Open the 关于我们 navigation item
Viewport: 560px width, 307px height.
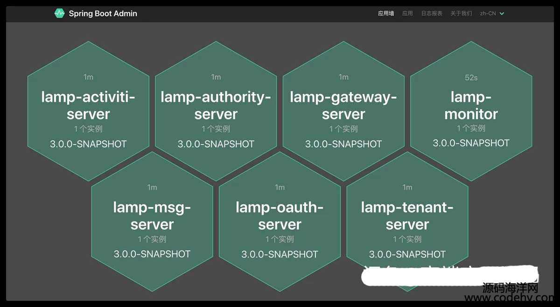click(x=461, y=14)
